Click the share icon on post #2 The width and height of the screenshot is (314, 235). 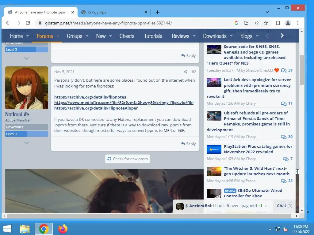click(186, 72)
